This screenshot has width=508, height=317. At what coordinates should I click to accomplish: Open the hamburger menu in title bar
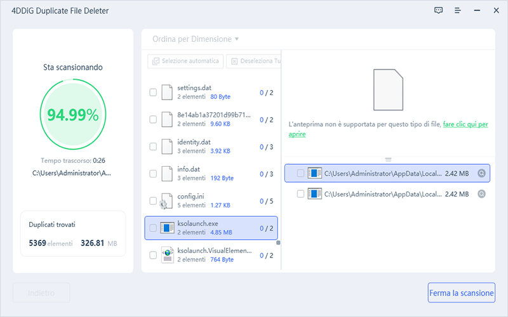tap(457, 10)
